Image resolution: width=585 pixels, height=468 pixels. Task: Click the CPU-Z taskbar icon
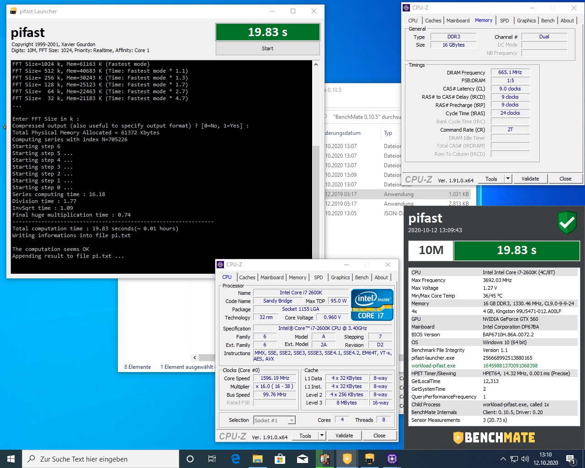(392, 459)
